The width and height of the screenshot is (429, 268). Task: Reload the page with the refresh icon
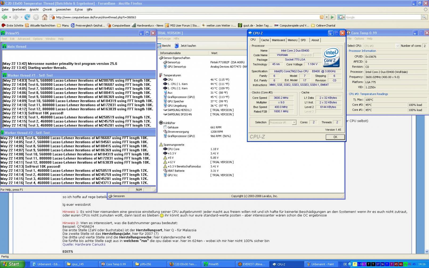[27, 17]
